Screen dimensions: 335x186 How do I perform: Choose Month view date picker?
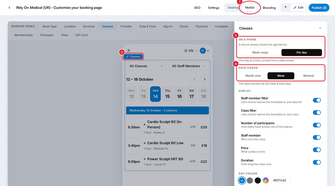click(x=253, y=76)
